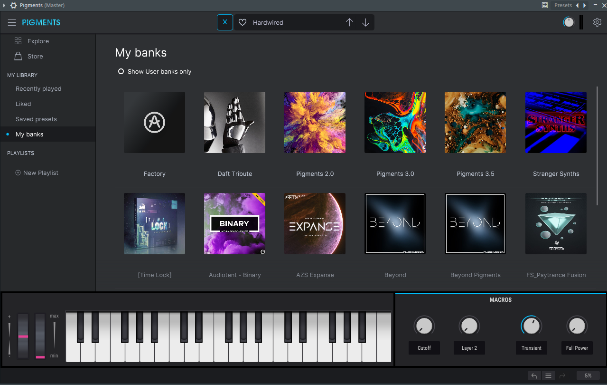Screen dimensions: 607x385
Task: Click the Pigments 2.0 bank label
Action: [x=315, y=174]
